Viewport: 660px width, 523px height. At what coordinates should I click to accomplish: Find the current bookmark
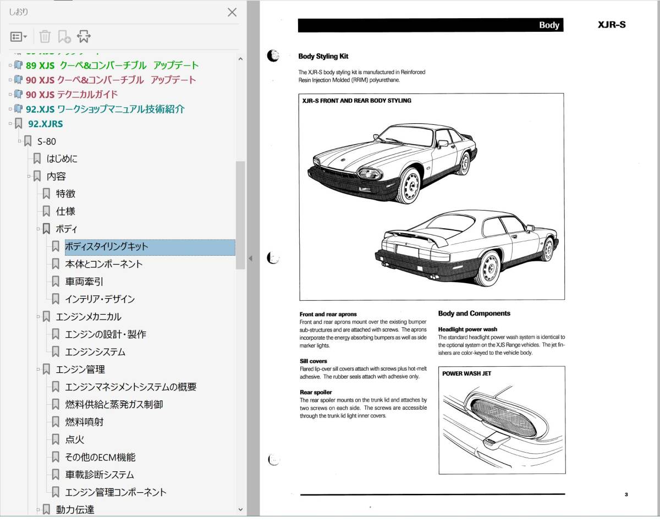(84, 37)
